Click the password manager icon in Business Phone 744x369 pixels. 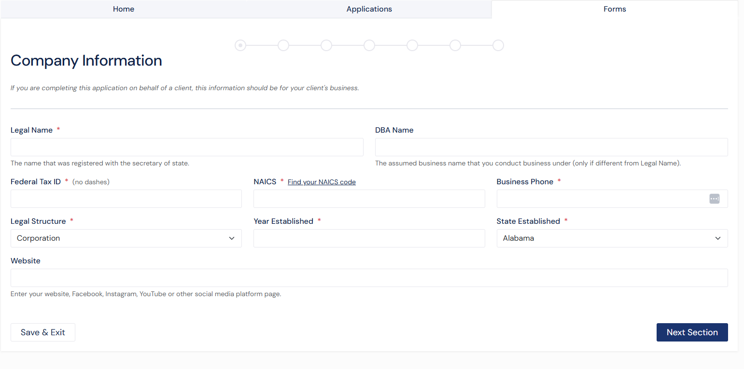coord(714,199)
